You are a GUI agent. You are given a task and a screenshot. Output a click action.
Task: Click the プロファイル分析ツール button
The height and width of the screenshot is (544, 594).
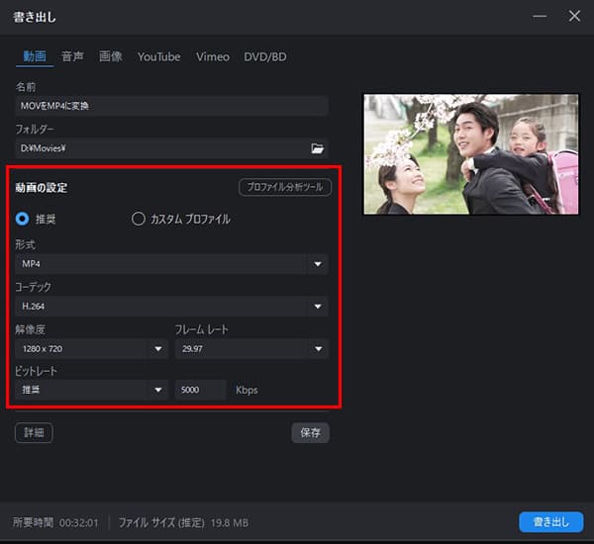pos(285,187)
